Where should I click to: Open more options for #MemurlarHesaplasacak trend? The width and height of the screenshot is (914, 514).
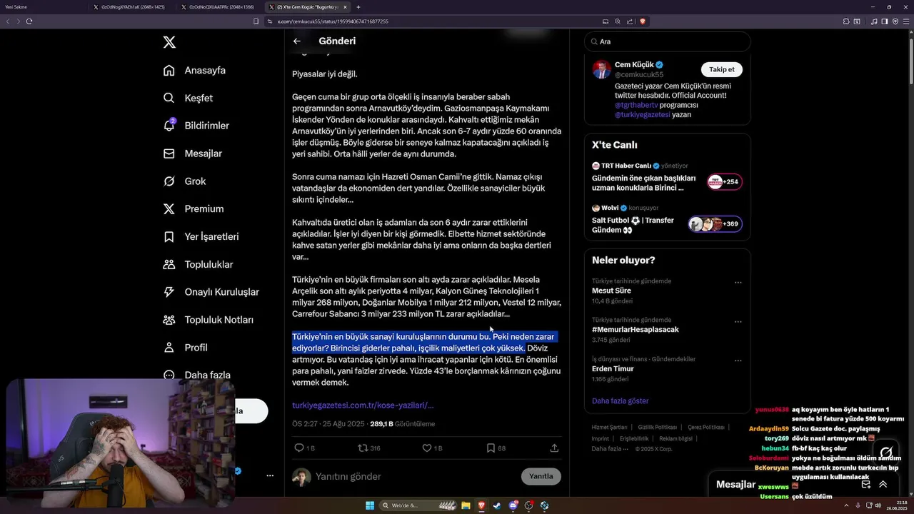738,322
